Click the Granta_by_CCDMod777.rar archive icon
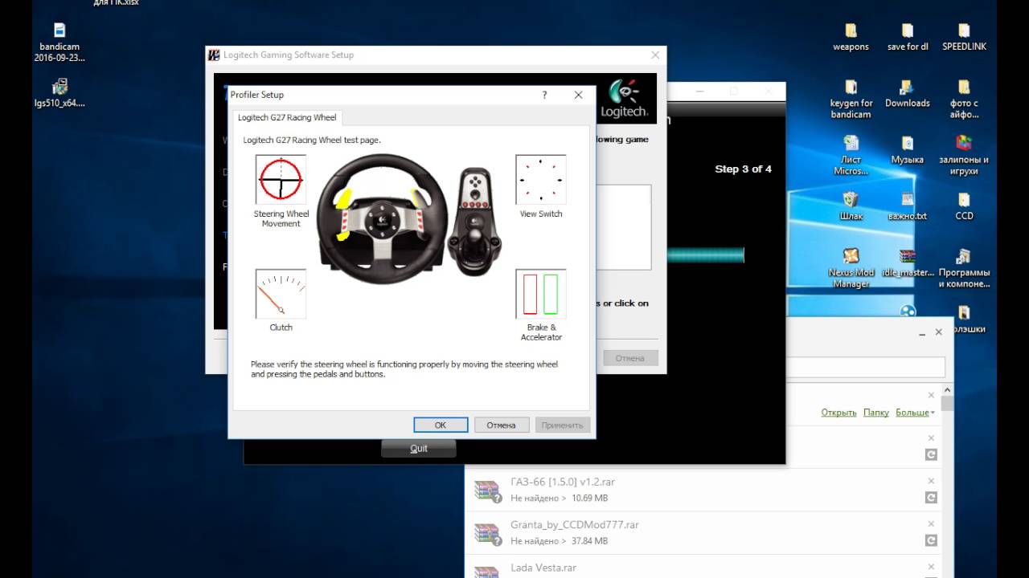1029x578 pixels. point(487,533)
